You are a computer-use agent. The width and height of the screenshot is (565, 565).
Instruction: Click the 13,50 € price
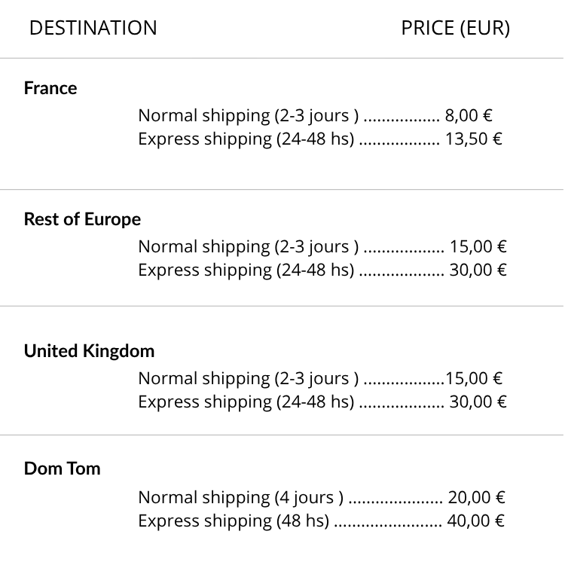click(474, 139)
